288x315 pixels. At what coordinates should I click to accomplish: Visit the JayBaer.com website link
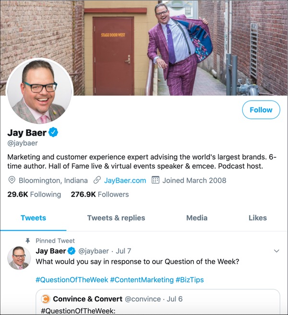click(x=125, y=180)
